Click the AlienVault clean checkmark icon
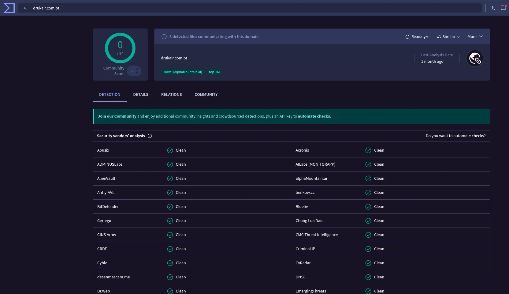Image resolution: width=509 pixels, height=294 pixels. pyautogui.click(x=170, y=179)
